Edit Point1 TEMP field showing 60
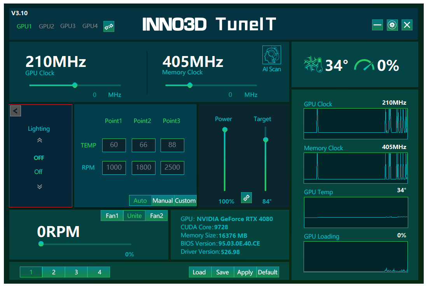The image size is (428, 286). 114,145
